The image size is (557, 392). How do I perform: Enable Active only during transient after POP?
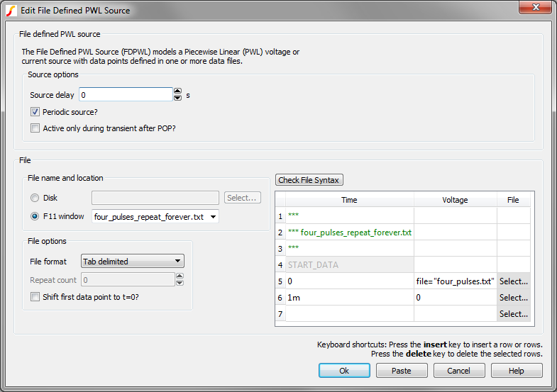point(35,128)
